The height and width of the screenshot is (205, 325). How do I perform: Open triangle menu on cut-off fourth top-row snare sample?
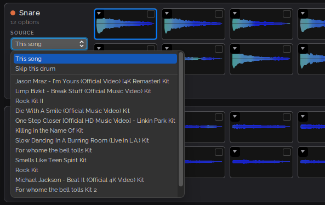(303, 14)
